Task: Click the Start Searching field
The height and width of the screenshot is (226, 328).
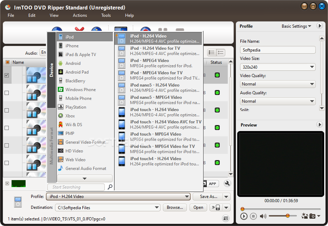Action: click(x=76, y=187)
